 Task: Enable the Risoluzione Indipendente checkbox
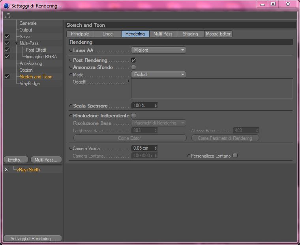[x=133, y=115]
